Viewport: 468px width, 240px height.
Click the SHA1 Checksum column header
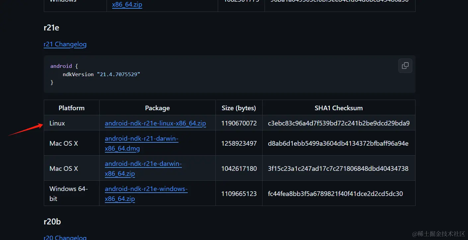pyautogui.click(x=339, y=108)
